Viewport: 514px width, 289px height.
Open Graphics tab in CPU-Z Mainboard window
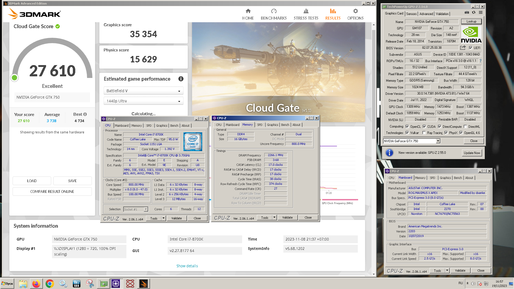pyautogui.click(x=445, y=178)
